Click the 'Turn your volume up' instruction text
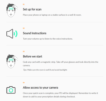 (48, 39)
